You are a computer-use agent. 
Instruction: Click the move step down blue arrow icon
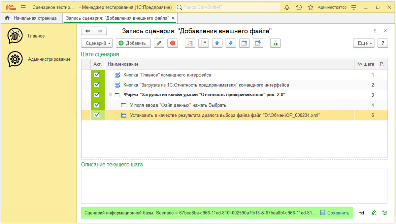(231, 43)
